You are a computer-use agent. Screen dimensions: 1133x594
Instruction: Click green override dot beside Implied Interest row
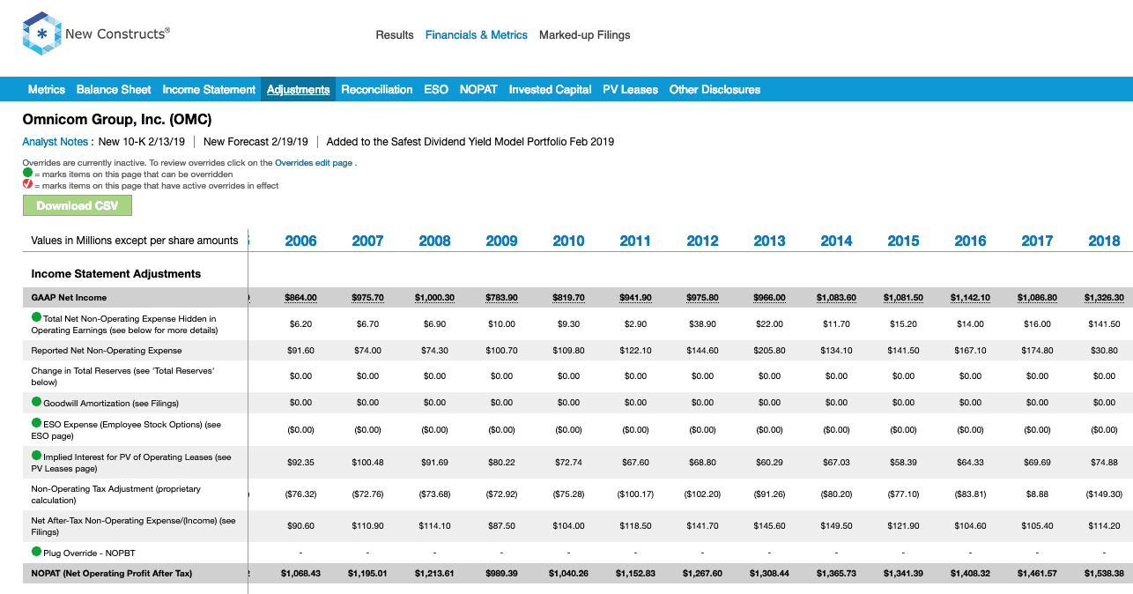(x=36, y=456)
